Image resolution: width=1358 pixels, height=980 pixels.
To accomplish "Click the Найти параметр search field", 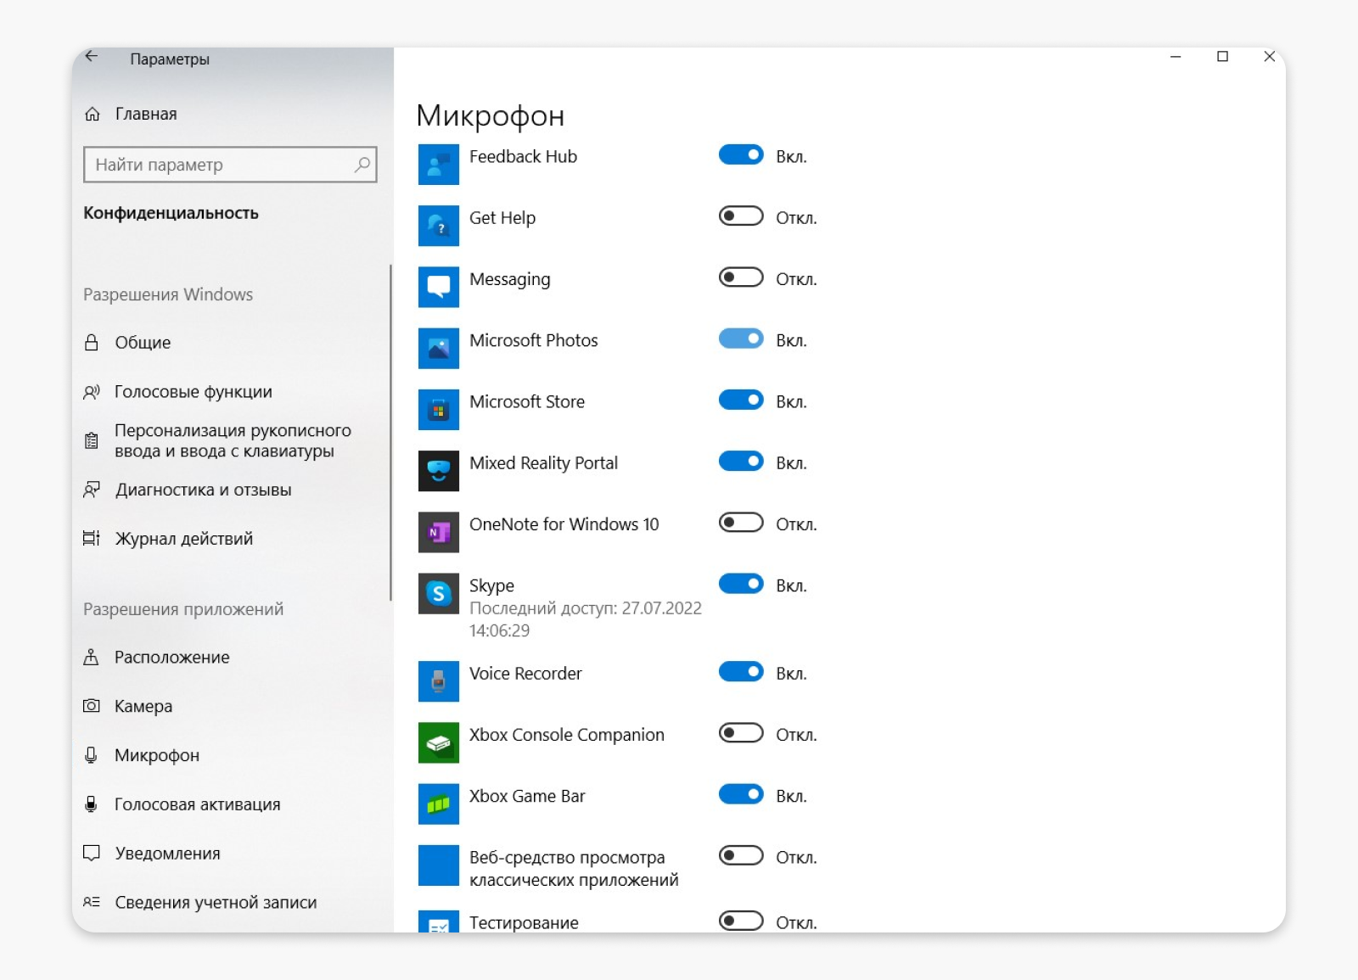I will tap(230, 165).
